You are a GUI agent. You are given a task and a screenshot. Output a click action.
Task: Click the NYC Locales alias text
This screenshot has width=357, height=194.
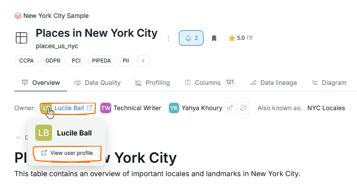[326, 108]
